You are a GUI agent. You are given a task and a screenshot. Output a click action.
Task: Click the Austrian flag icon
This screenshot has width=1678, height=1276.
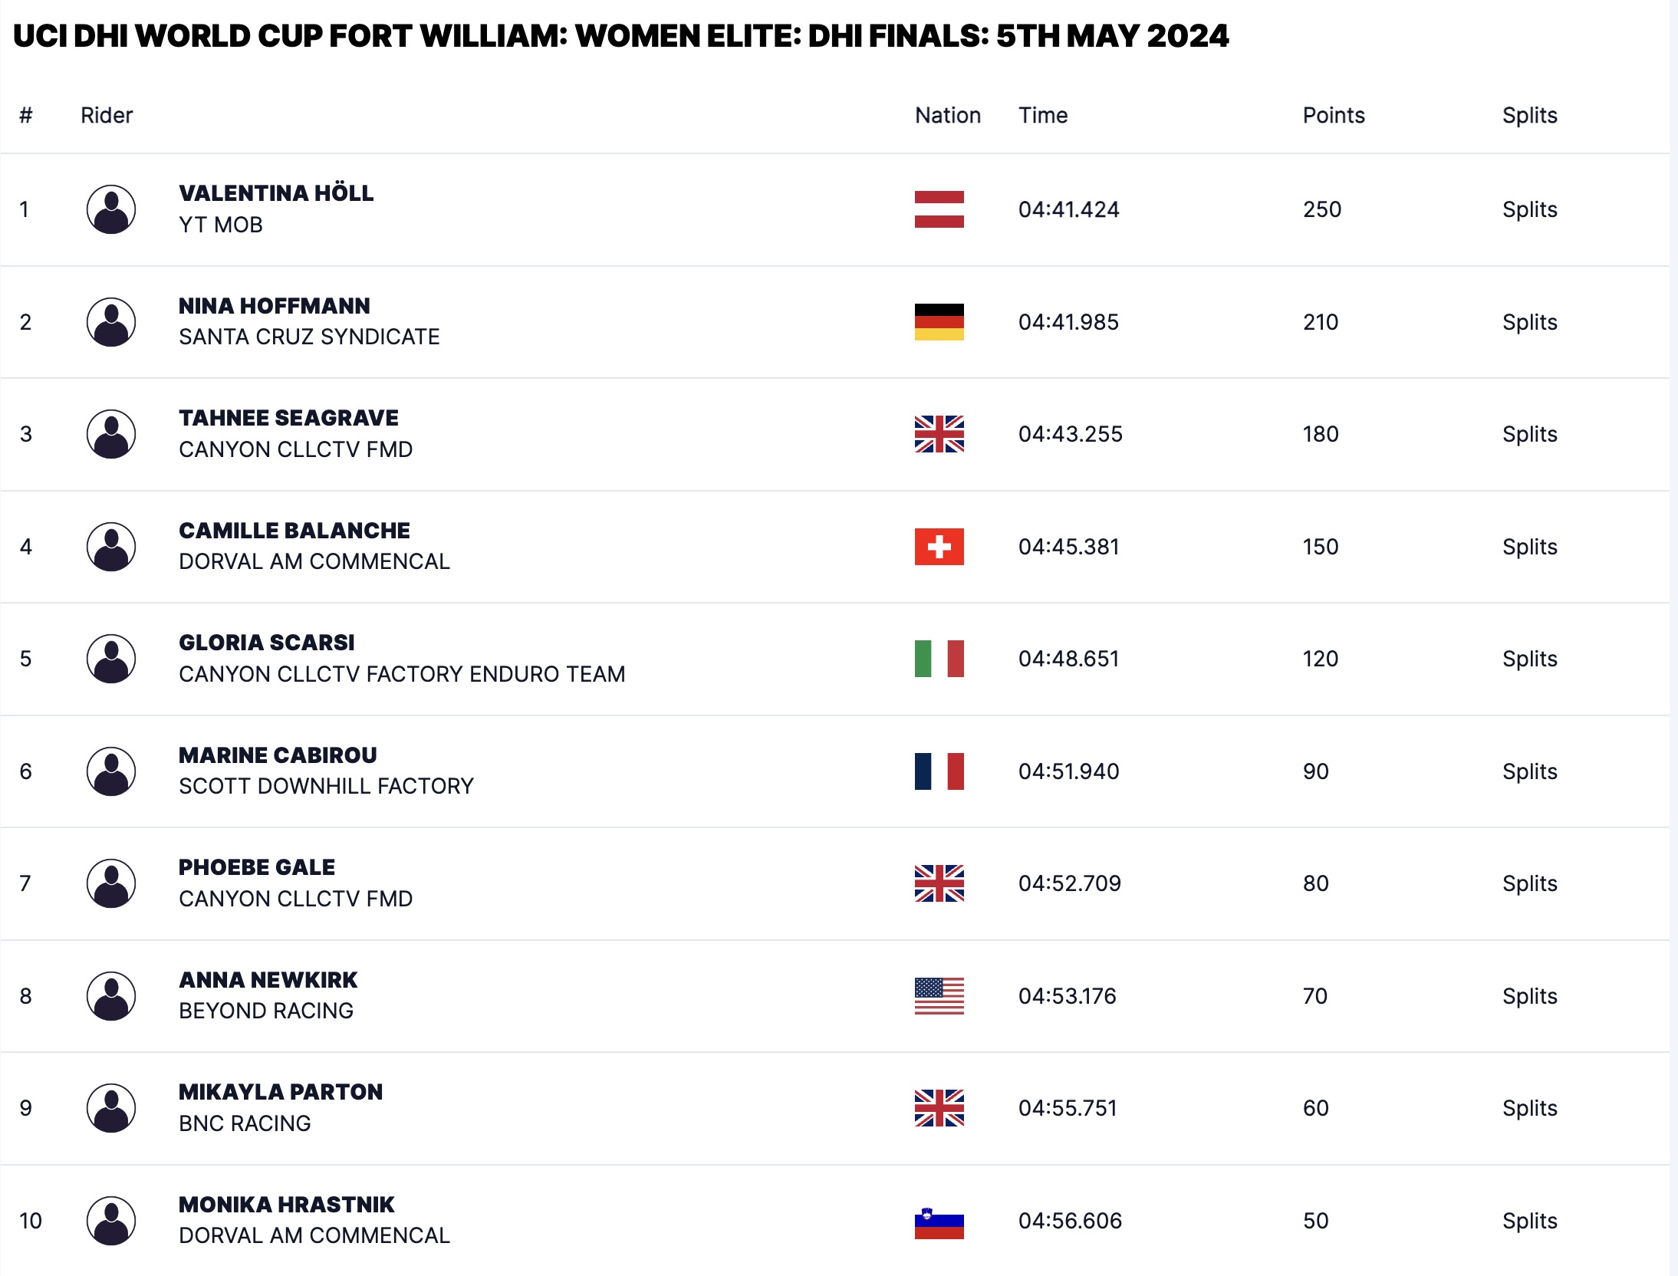tap(939, 209)
